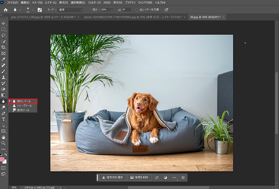This screenshot has height=189, width=279.
Task: Select the History Brush tool
Action: 3,83
